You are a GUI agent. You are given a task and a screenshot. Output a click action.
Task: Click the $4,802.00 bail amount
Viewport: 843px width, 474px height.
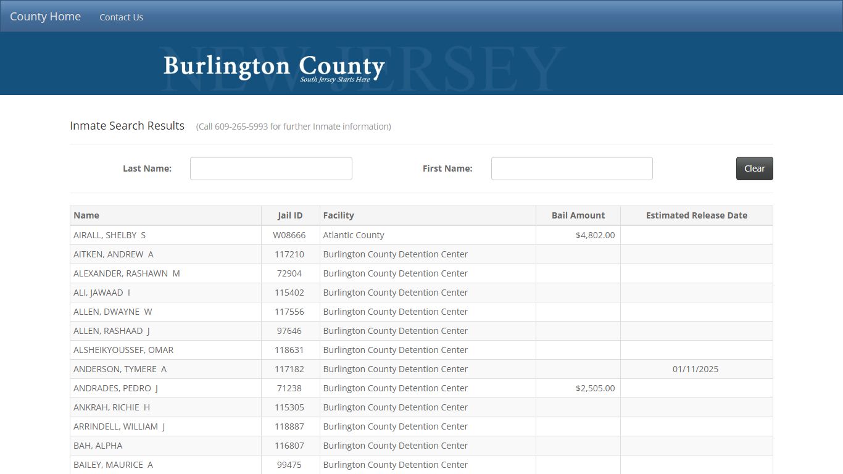[595, 235]
